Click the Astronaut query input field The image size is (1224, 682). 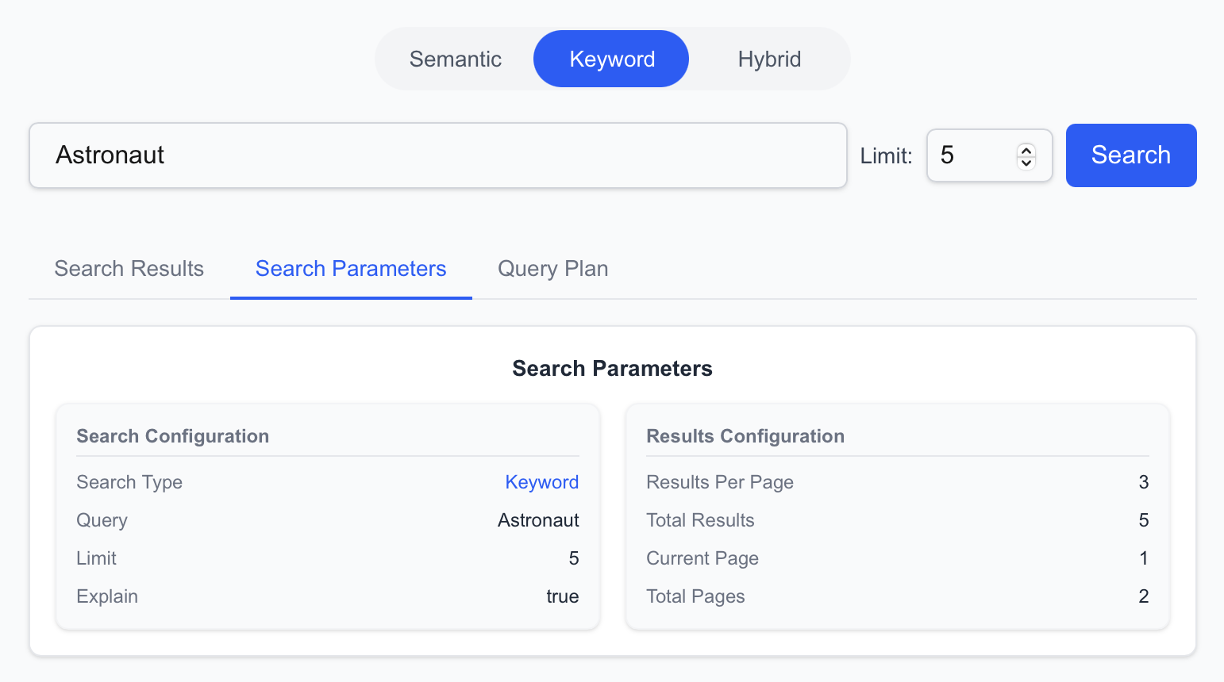click(x=437, y=155)
